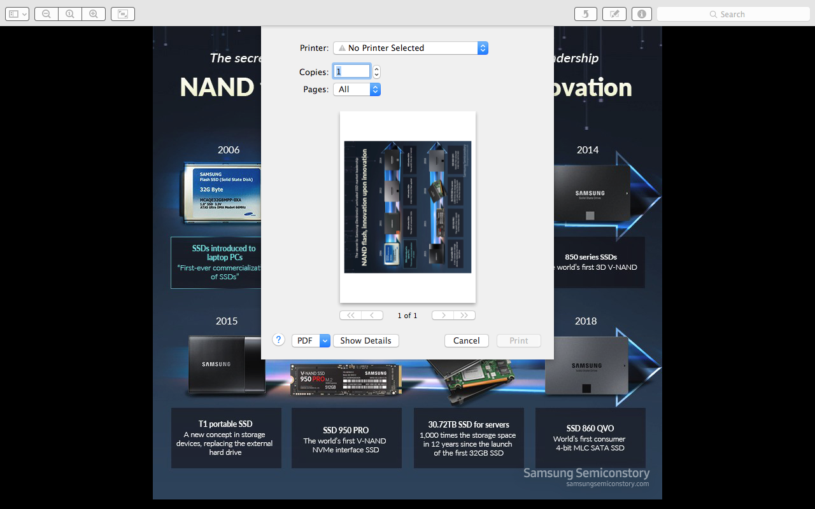Click Show Details to expand print options
Screen dimensions: 815x509
pos(365,340)
